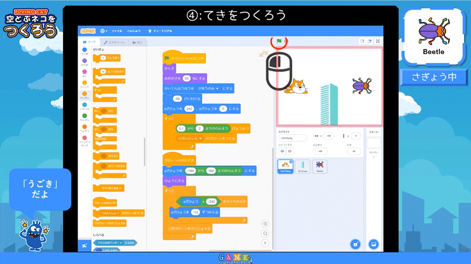Click the purple ひょうじする block

(x=175, y=181)
